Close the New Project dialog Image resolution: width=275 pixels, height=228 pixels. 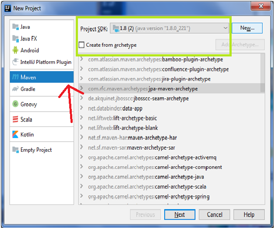(261, 6)
